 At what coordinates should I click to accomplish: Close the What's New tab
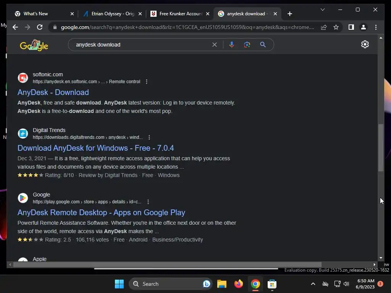[72, 14]
